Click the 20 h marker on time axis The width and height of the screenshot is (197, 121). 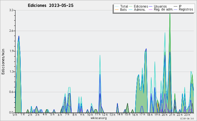[164, 115]
